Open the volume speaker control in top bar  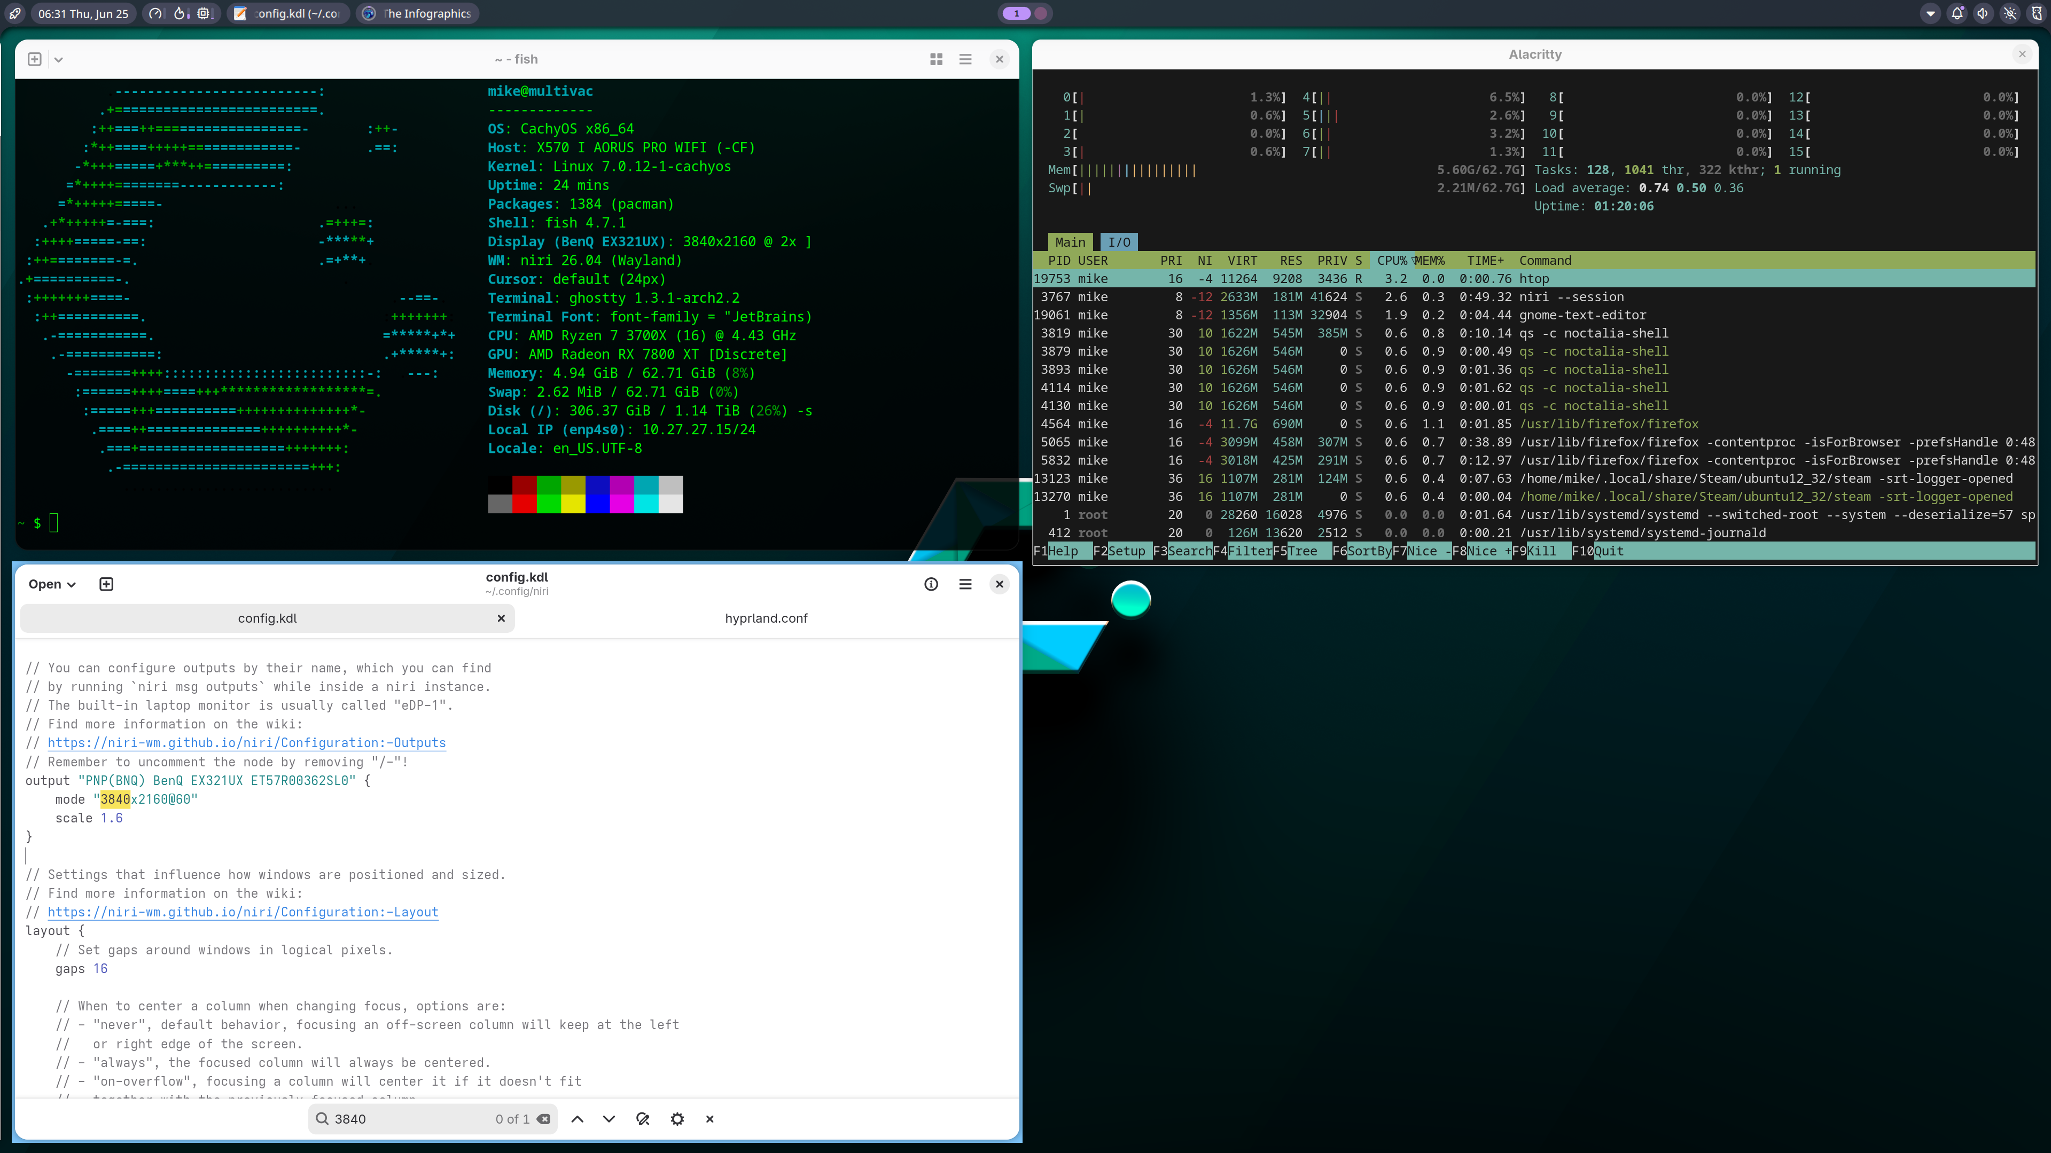point(1983,13)
